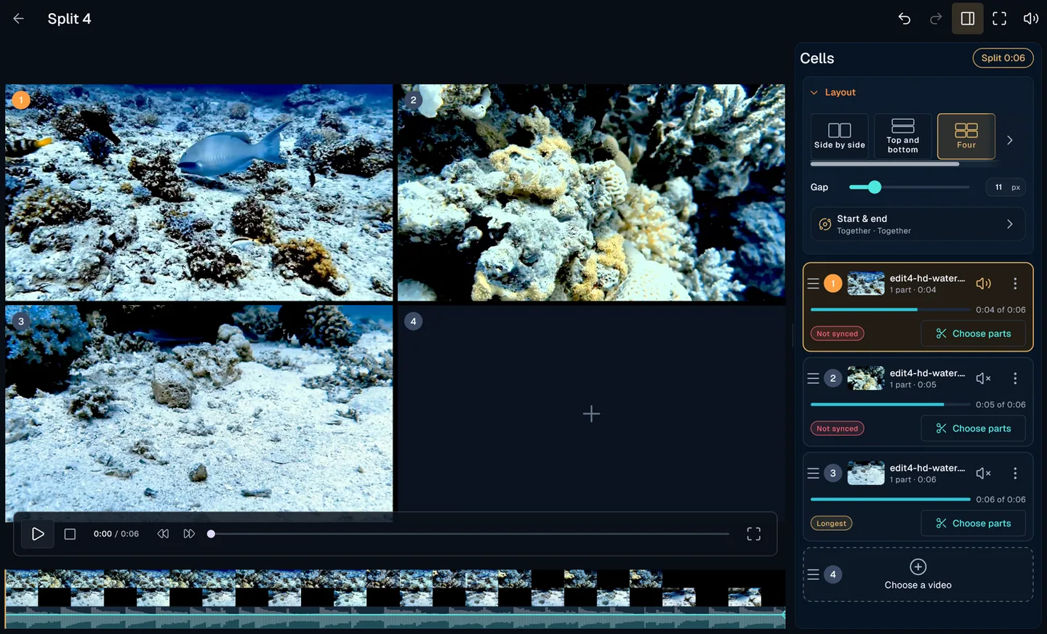
Task: Choose a video for cell 4
Action: pyautogui.click(x=918, y=574)
